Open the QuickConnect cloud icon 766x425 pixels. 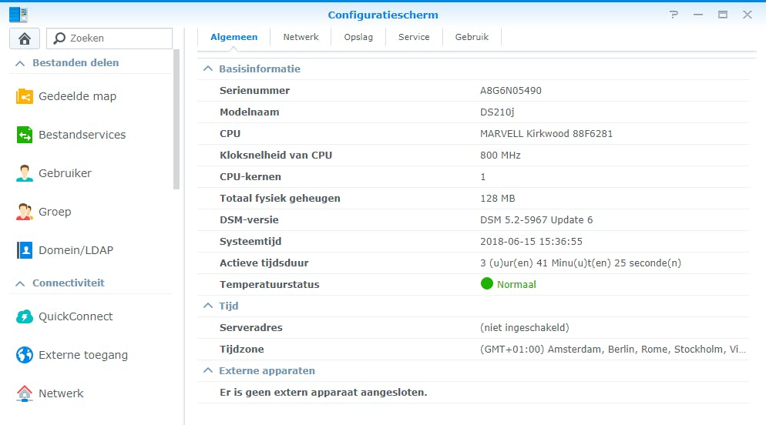click(25, 316)
